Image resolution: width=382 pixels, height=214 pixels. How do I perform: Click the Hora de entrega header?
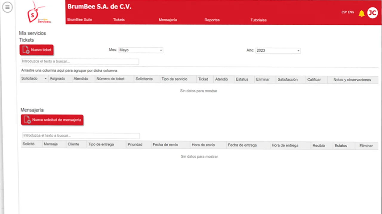click(x=290, y=145)
